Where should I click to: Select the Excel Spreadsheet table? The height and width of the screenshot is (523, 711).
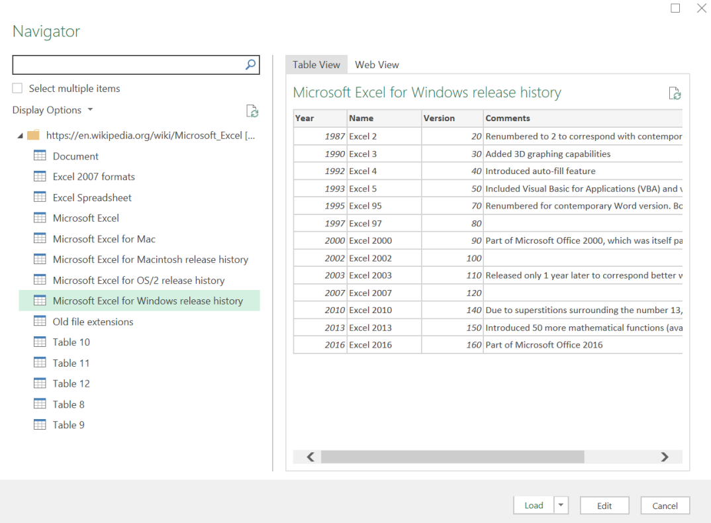tap(92, 197)
